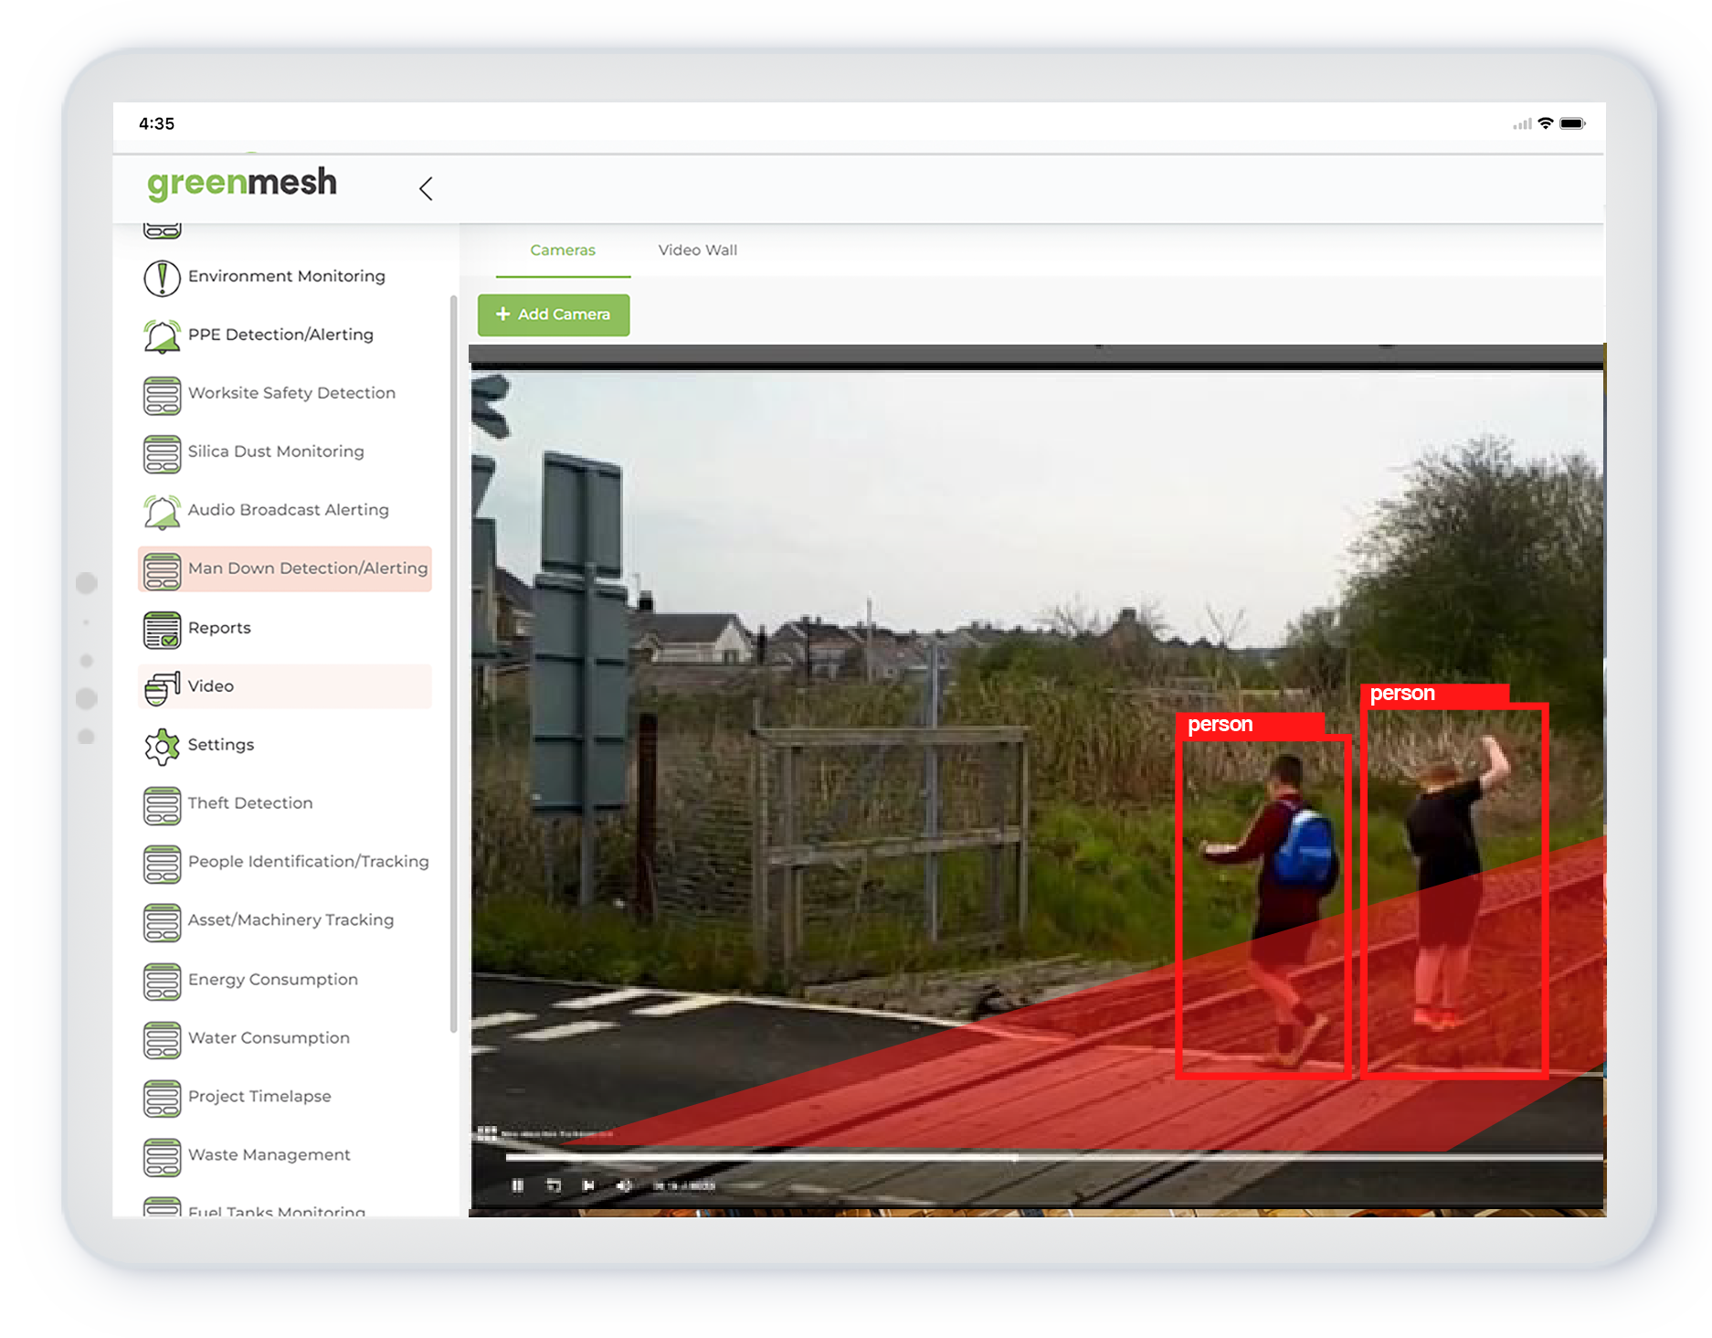1712x1338 pixels.
Task: Collapse sidebar using the back chevron
Action: coord(426,188)
